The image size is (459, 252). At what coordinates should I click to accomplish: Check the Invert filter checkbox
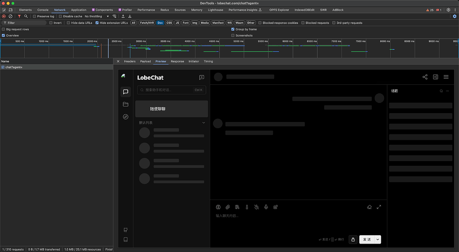(51, 23)
